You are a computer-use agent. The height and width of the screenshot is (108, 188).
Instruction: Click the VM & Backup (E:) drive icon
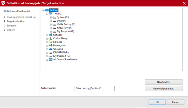click(55, 25)
